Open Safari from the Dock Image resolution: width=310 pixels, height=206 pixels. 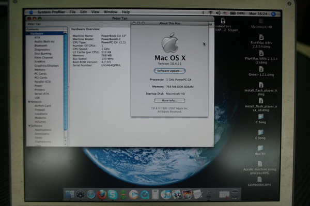coord(91,195)
